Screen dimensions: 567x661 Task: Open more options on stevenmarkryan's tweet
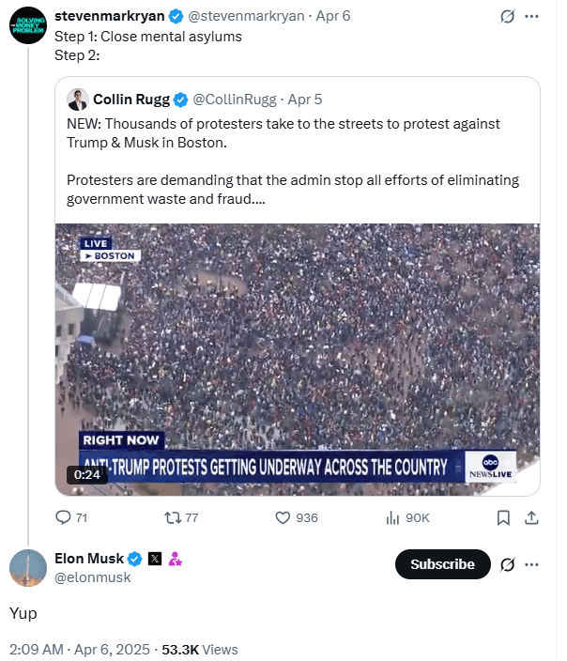[x=532, y=16]
